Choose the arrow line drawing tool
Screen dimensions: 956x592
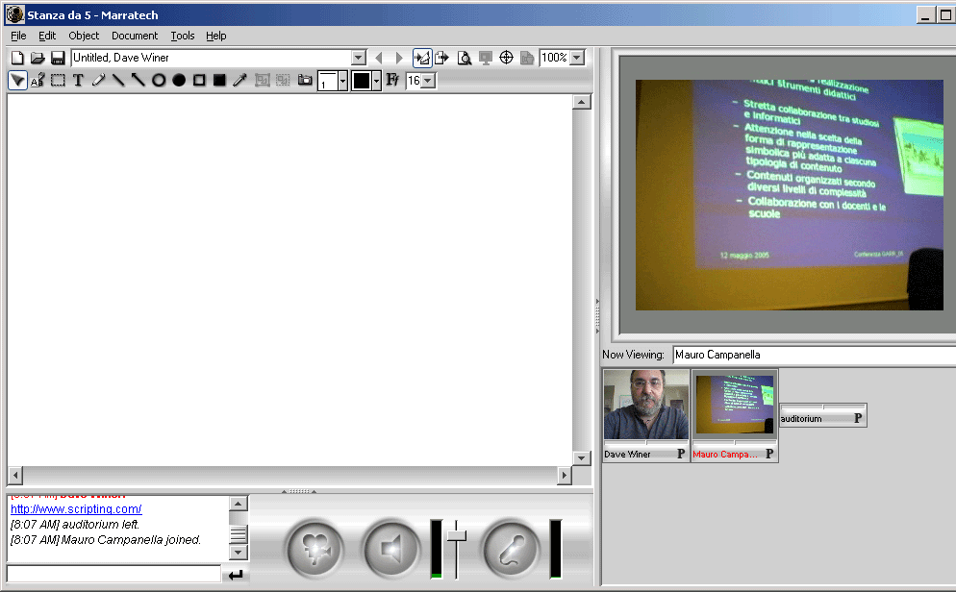pyautogui.click(x=138, y=81)
